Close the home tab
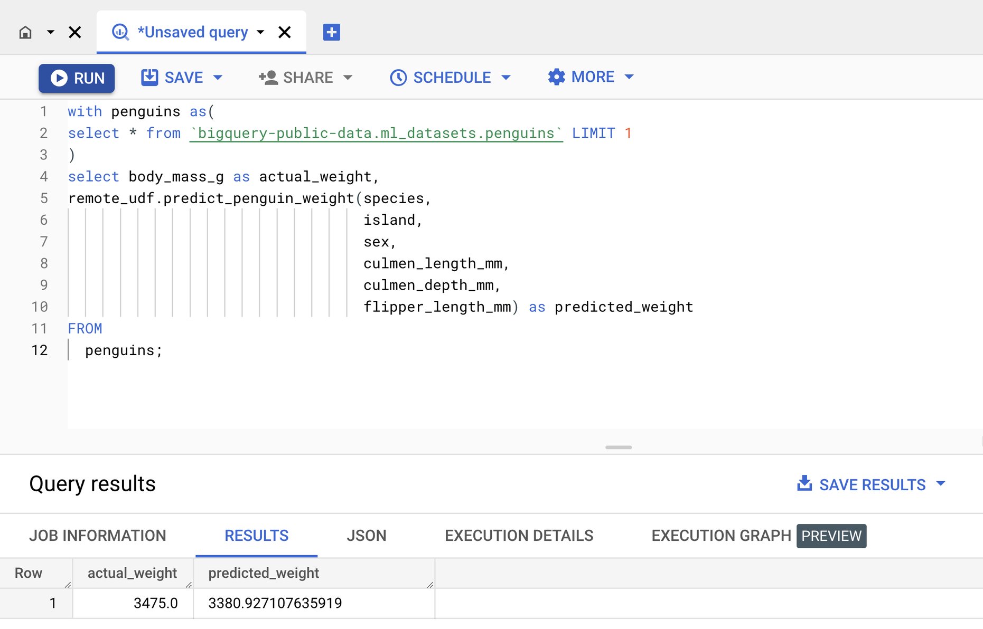 tap(75, 33)
